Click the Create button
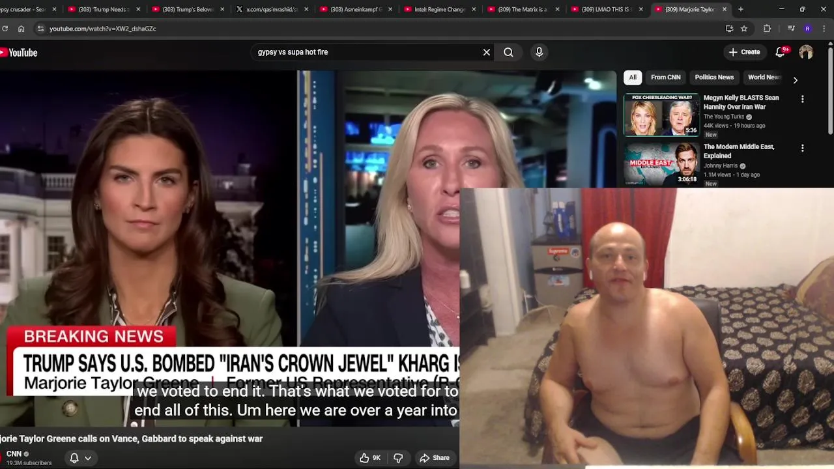This screenshot has height=469, width=834. coord(743,52)
